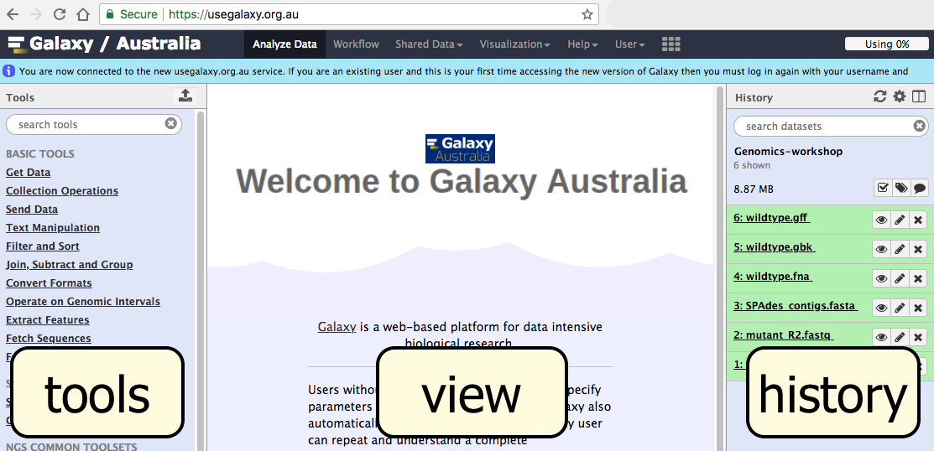Open the view all histories icon
The height and width of the screenshot is (451, 934).
point(919,96)
